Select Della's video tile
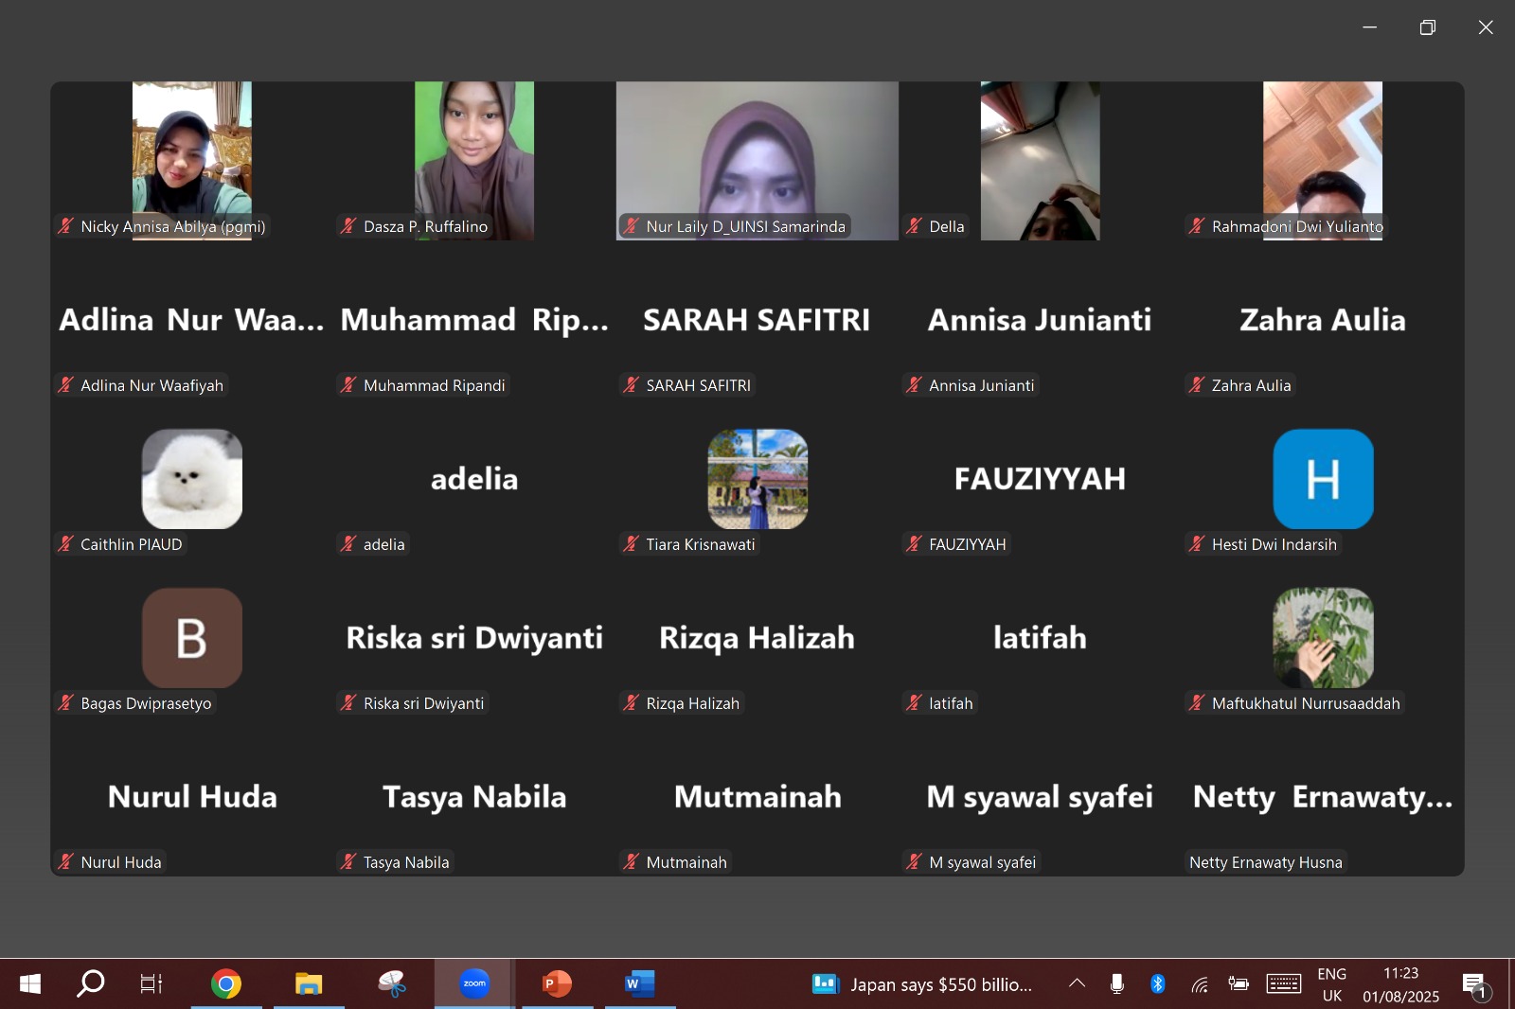 tap(1040, 161)
